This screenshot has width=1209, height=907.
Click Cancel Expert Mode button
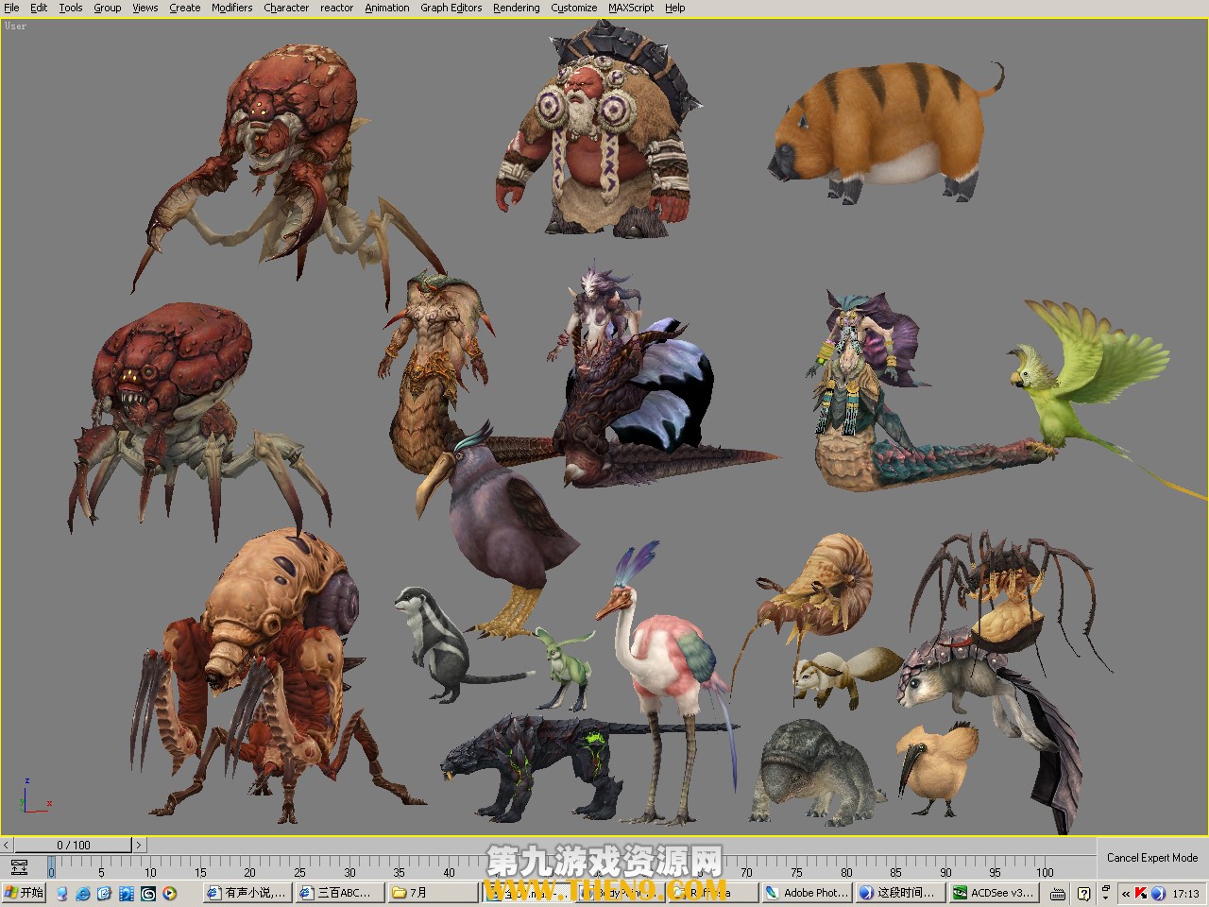[1152, 858]
